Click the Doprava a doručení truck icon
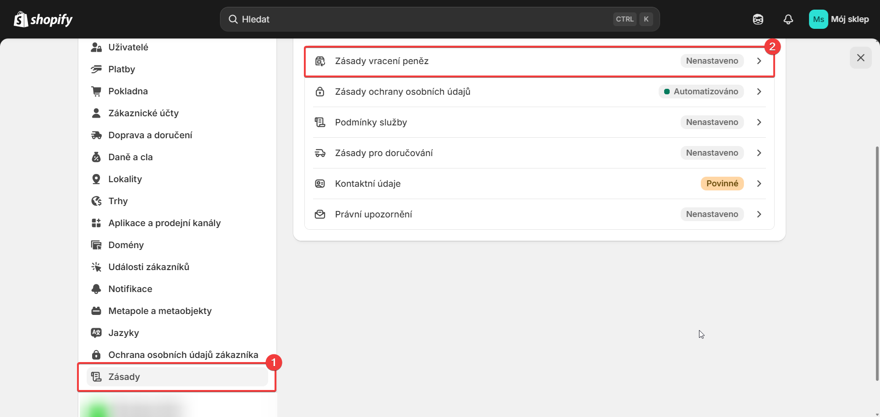Image resolution: width=880 pixels, height=417 pixels. tap(96, 135)
